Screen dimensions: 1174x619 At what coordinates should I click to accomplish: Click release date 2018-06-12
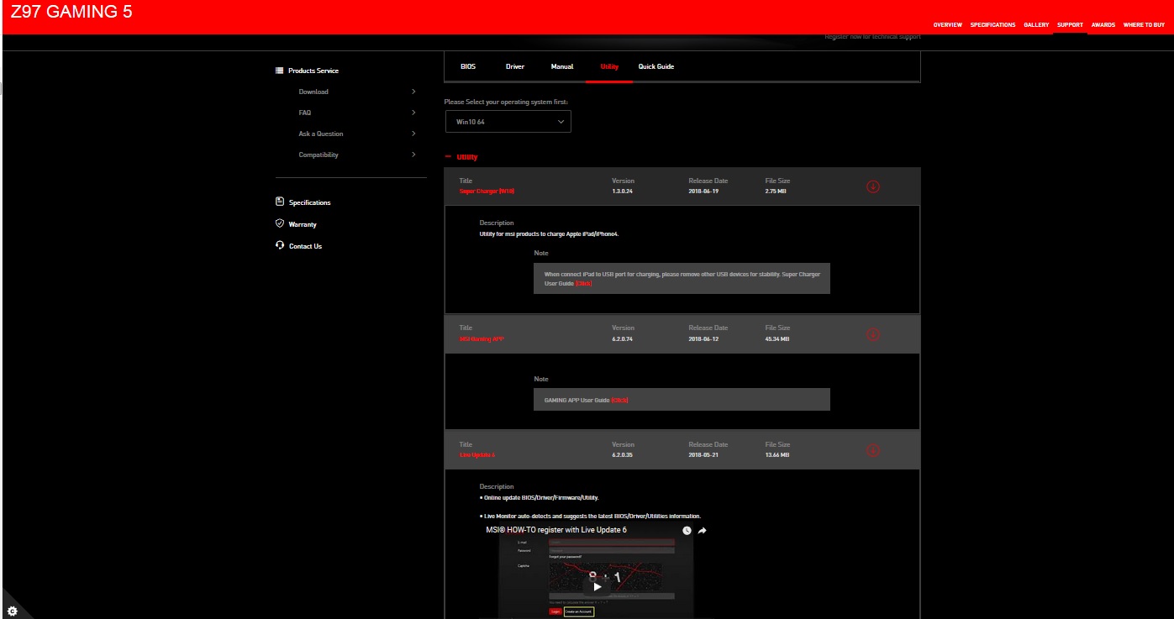click(x=703, y=338)
